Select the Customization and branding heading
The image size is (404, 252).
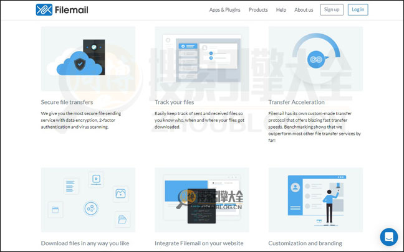pos(305,243)
